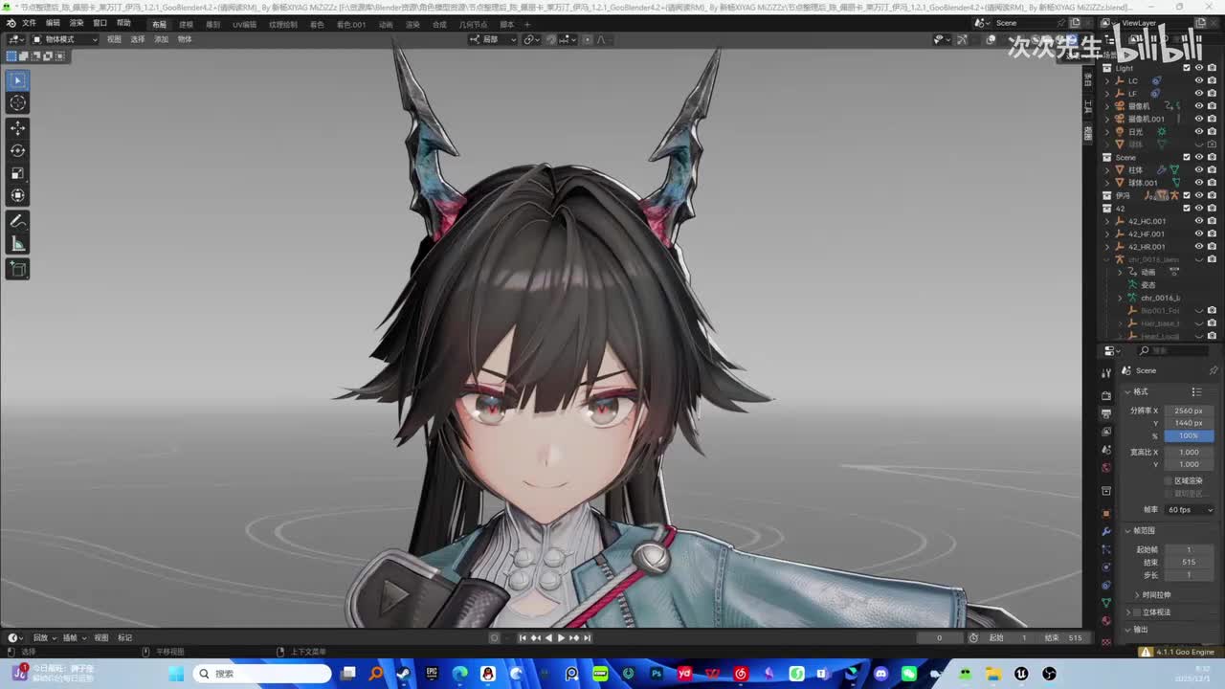1225x689 pixels.
Task: Jump to the timeline end frame
Action: pos(587,638)
